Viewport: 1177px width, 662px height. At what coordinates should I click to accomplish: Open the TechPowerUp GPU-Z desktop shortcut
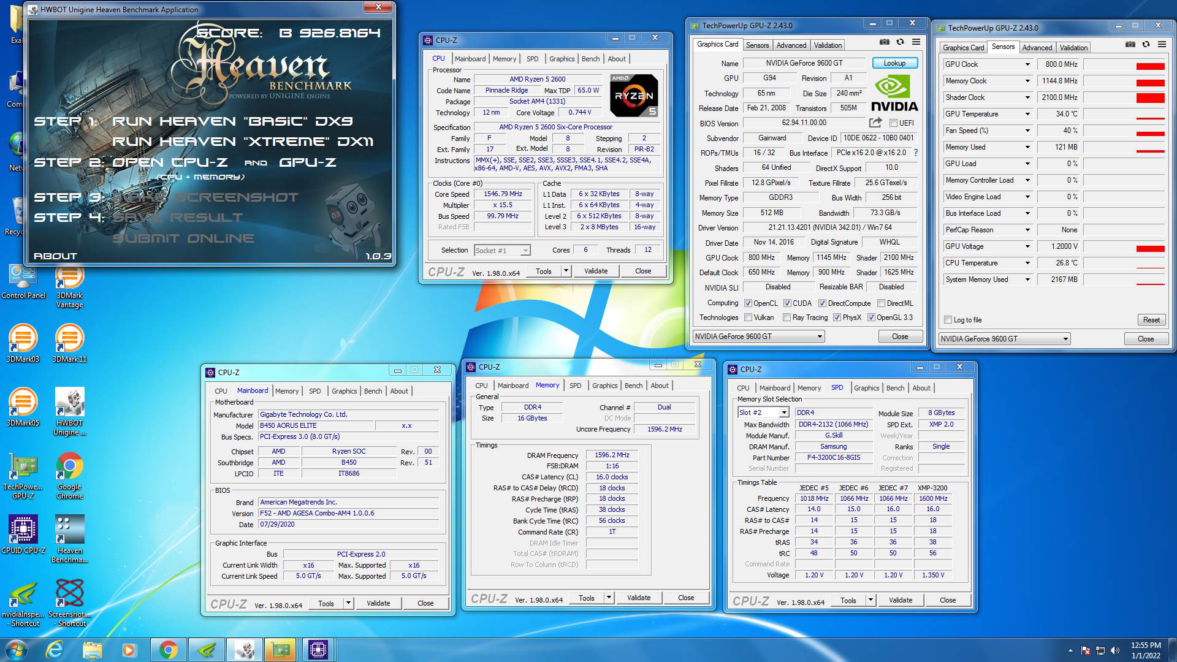click(23, 476)
